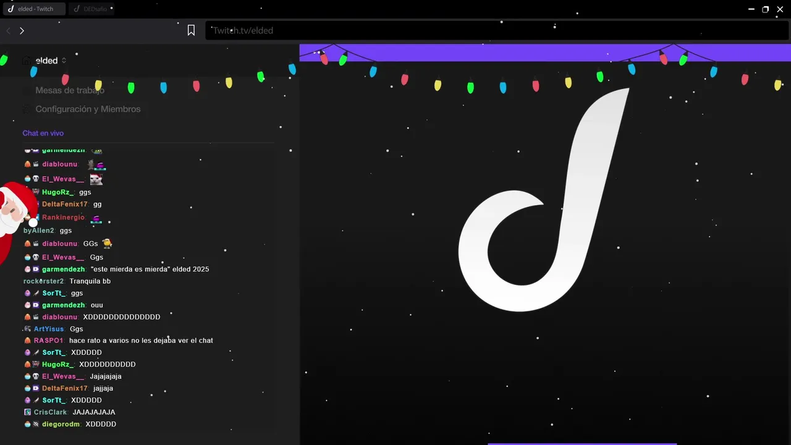Click the "JAJAJAJAJA" message by CrisClark
Screen dimensions: 791x445
(94, 412)
